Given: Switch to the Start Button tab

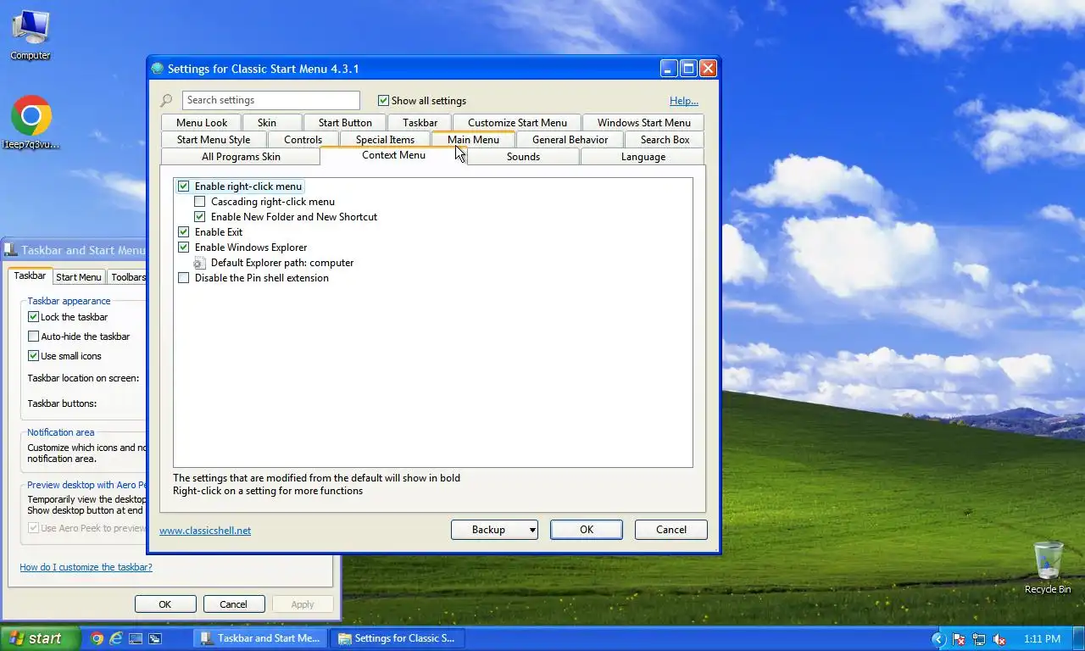Looking at the screenshot, I should point(345,123).
